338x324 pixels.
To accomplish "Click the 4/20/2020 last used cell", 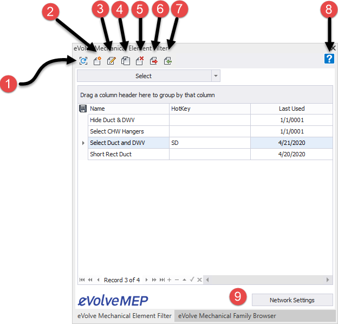I will (x=291, y=154).
